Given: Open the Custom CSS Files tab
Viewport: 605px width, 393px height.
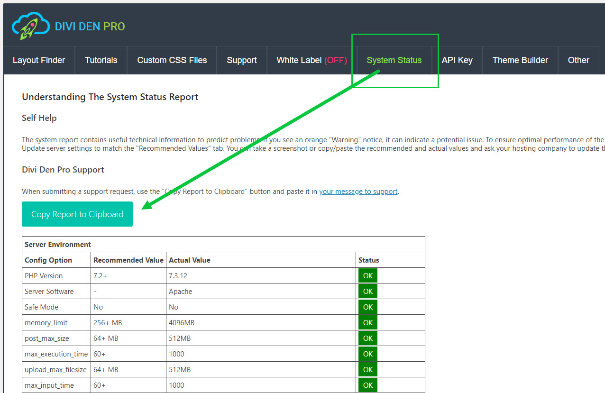Looking at the screenshot, I should (x=172, y=60).
